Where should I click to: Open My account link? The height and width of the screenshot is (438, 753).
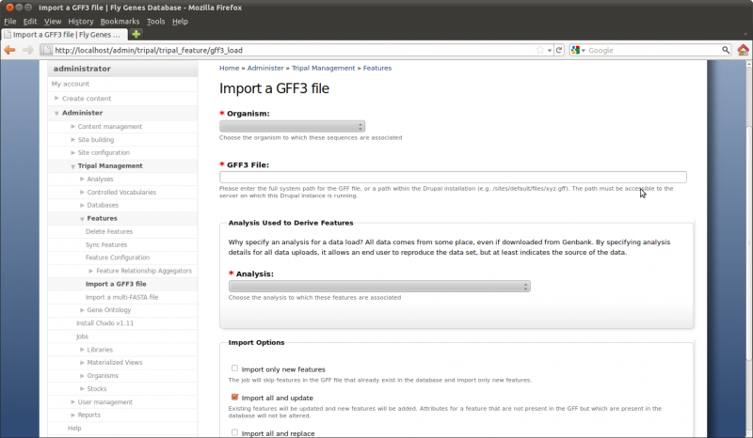(x=71, y=84)
